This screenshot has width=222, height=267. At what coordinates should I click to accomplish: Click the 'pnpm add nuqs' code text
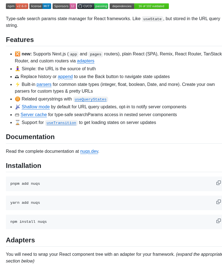[x=25, y=184]
